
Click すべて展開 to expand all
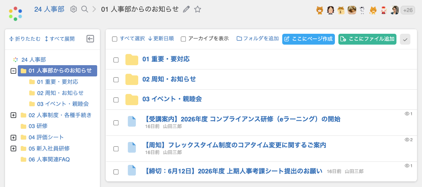coord(60,39)
